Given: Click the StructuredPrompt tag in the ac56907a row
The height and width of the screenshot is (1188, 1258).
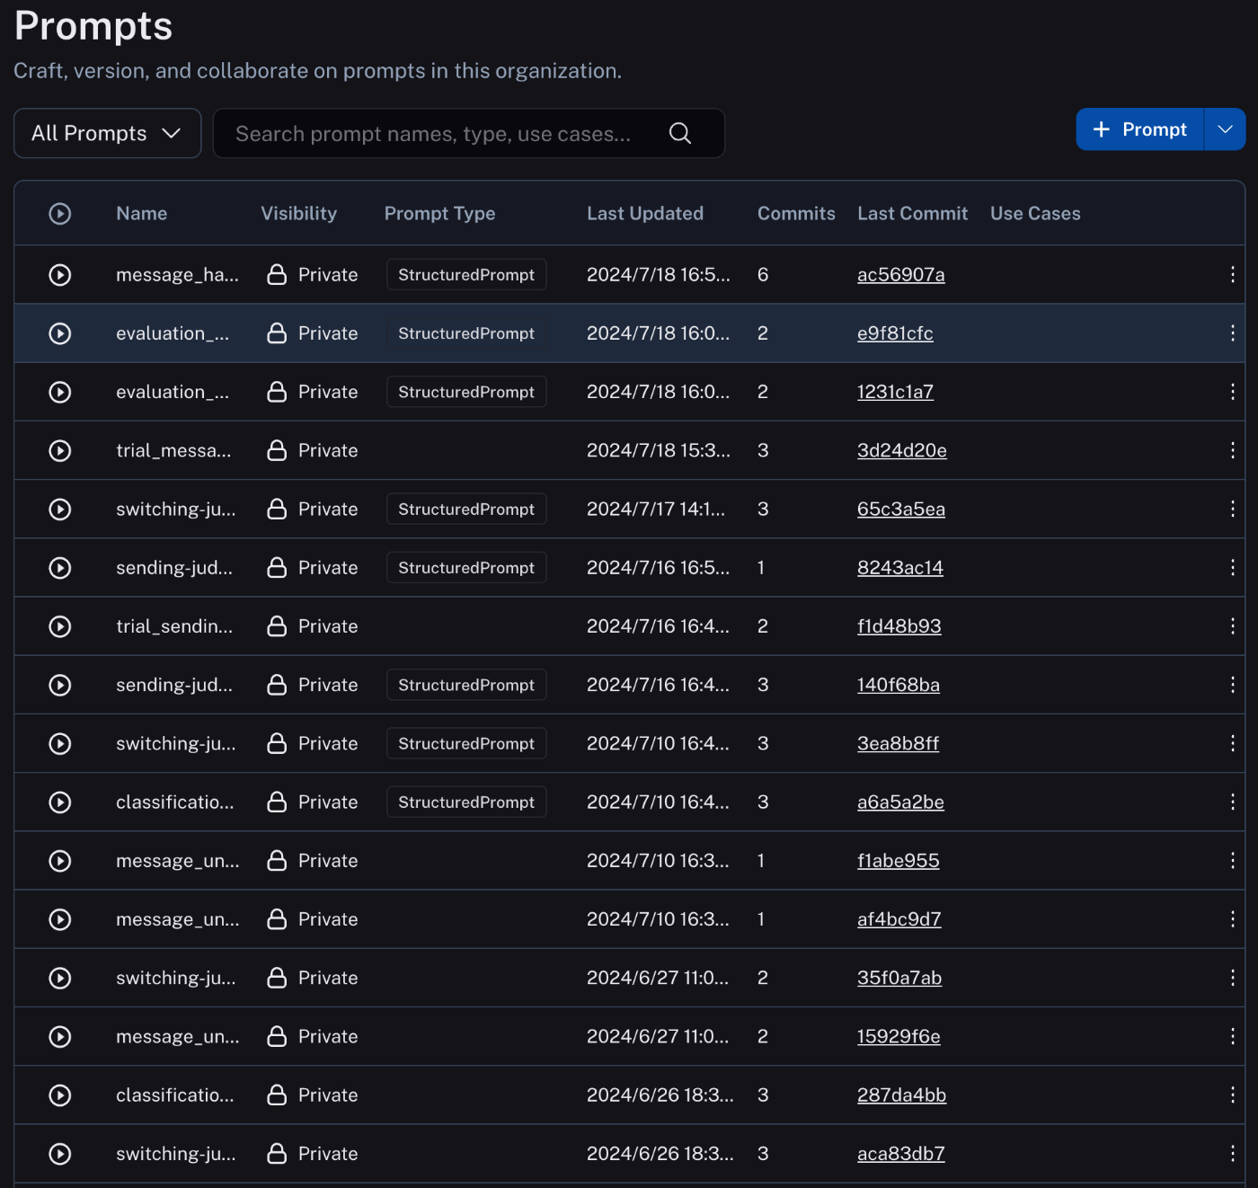Looking at the screenshot, I should [x=466, y=275].
